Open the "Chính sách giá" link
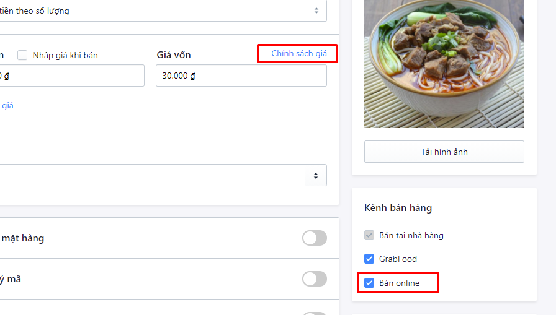 (298, 54)
